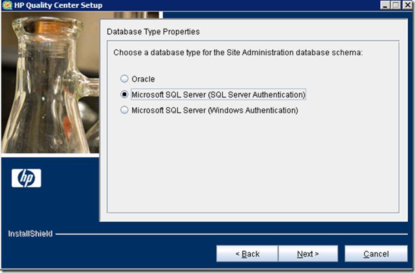Image resolution: width=415 pixels, height=273 pixels.
Task: Click the 'Microsoft SQL Server (SQL Server Authentication)' label
Action: 219,94
